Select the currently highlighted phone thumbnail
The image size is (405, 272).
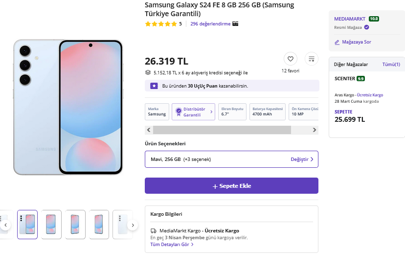coord(27,225)
